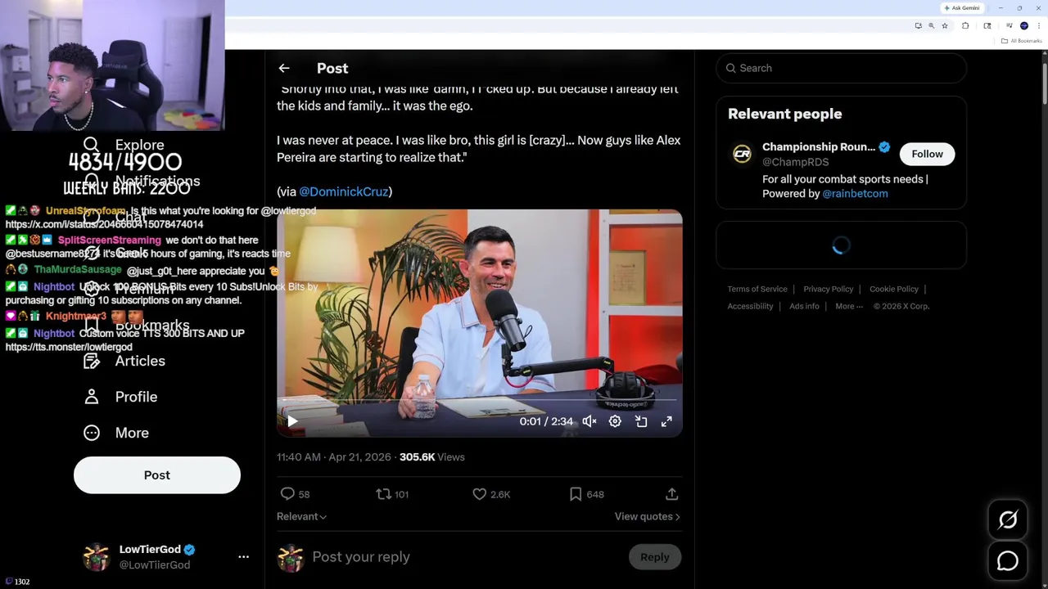
Task: Like the post with 2.6K likes
Action: [x=490, y=494]
